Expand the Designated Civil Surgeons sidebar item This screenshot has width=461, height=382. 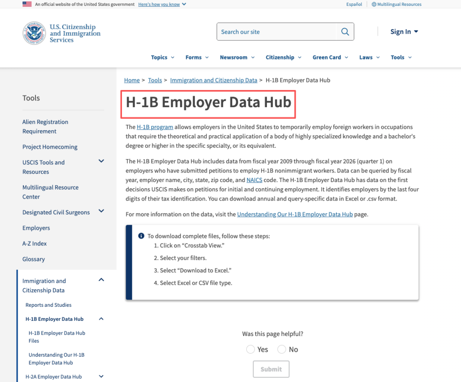tap(101, 211)
